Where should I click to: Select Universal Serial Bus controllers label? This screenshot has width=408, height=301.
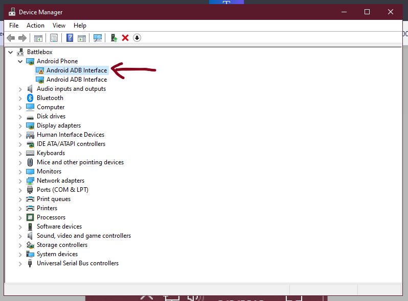(78, 263)
